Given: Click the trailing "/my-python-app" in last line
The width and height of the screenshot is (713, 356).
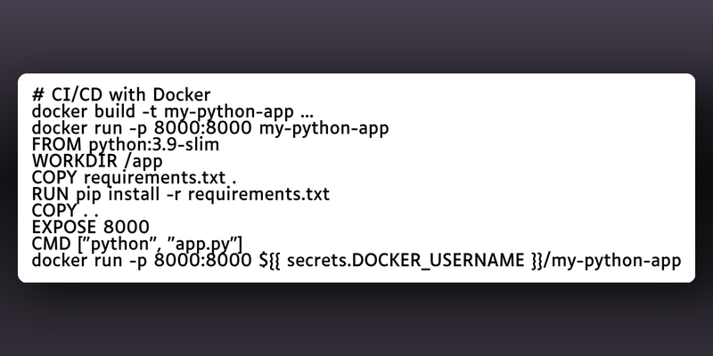Looking at the screenshot, I should [610, 261].
